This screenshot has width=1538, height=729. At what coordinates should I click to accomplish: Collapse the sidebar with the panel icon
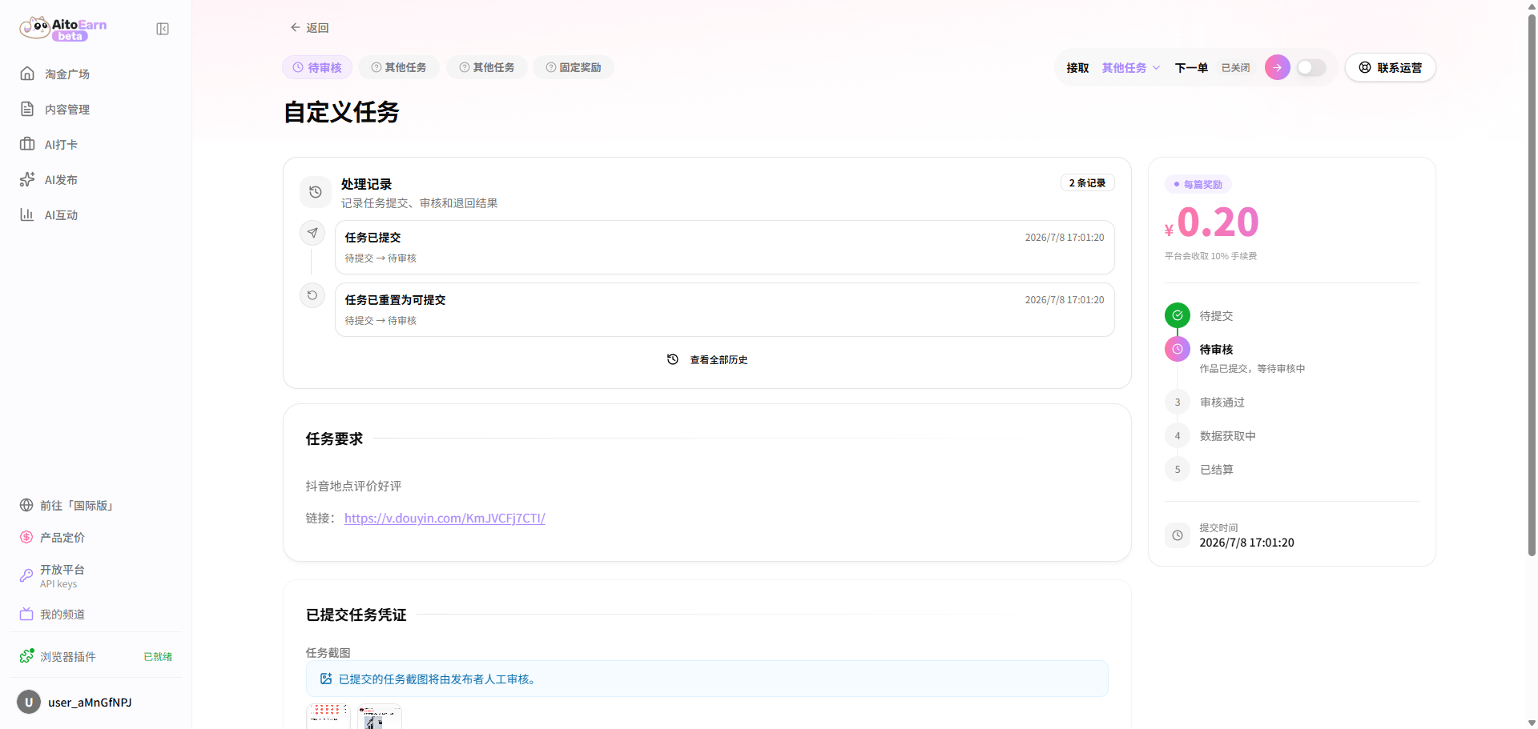tap(163, 29)
